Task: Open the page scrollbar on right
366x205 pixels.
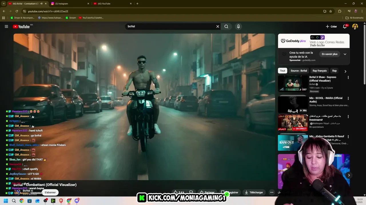Action: [x=364, y=54]
